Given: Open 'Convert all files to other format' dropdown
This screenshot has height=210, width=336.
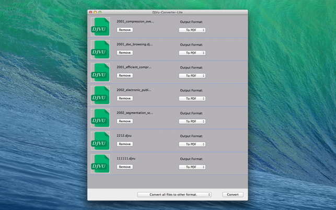Looking at the screenshot, I should pyautogui.click(x=175, y=194).
